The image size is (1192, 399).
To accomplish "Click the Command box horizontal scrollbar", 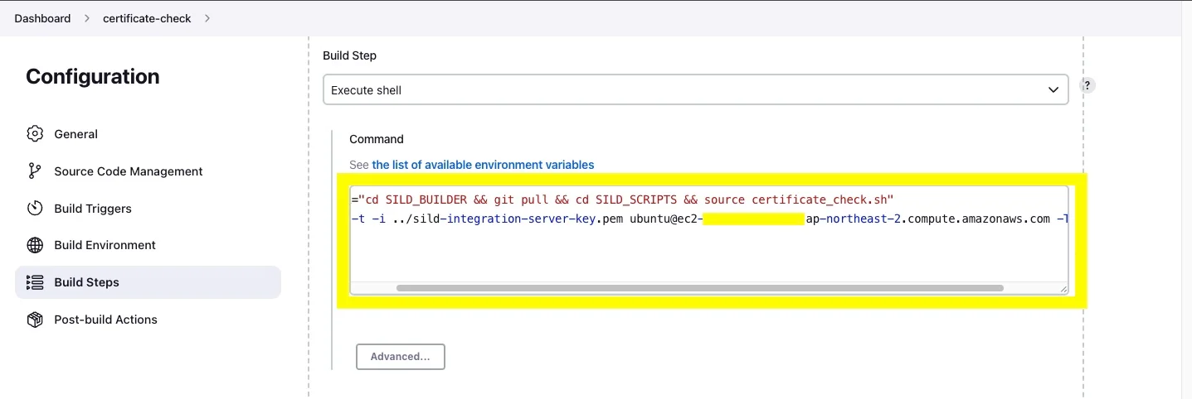I will (699, 288).
